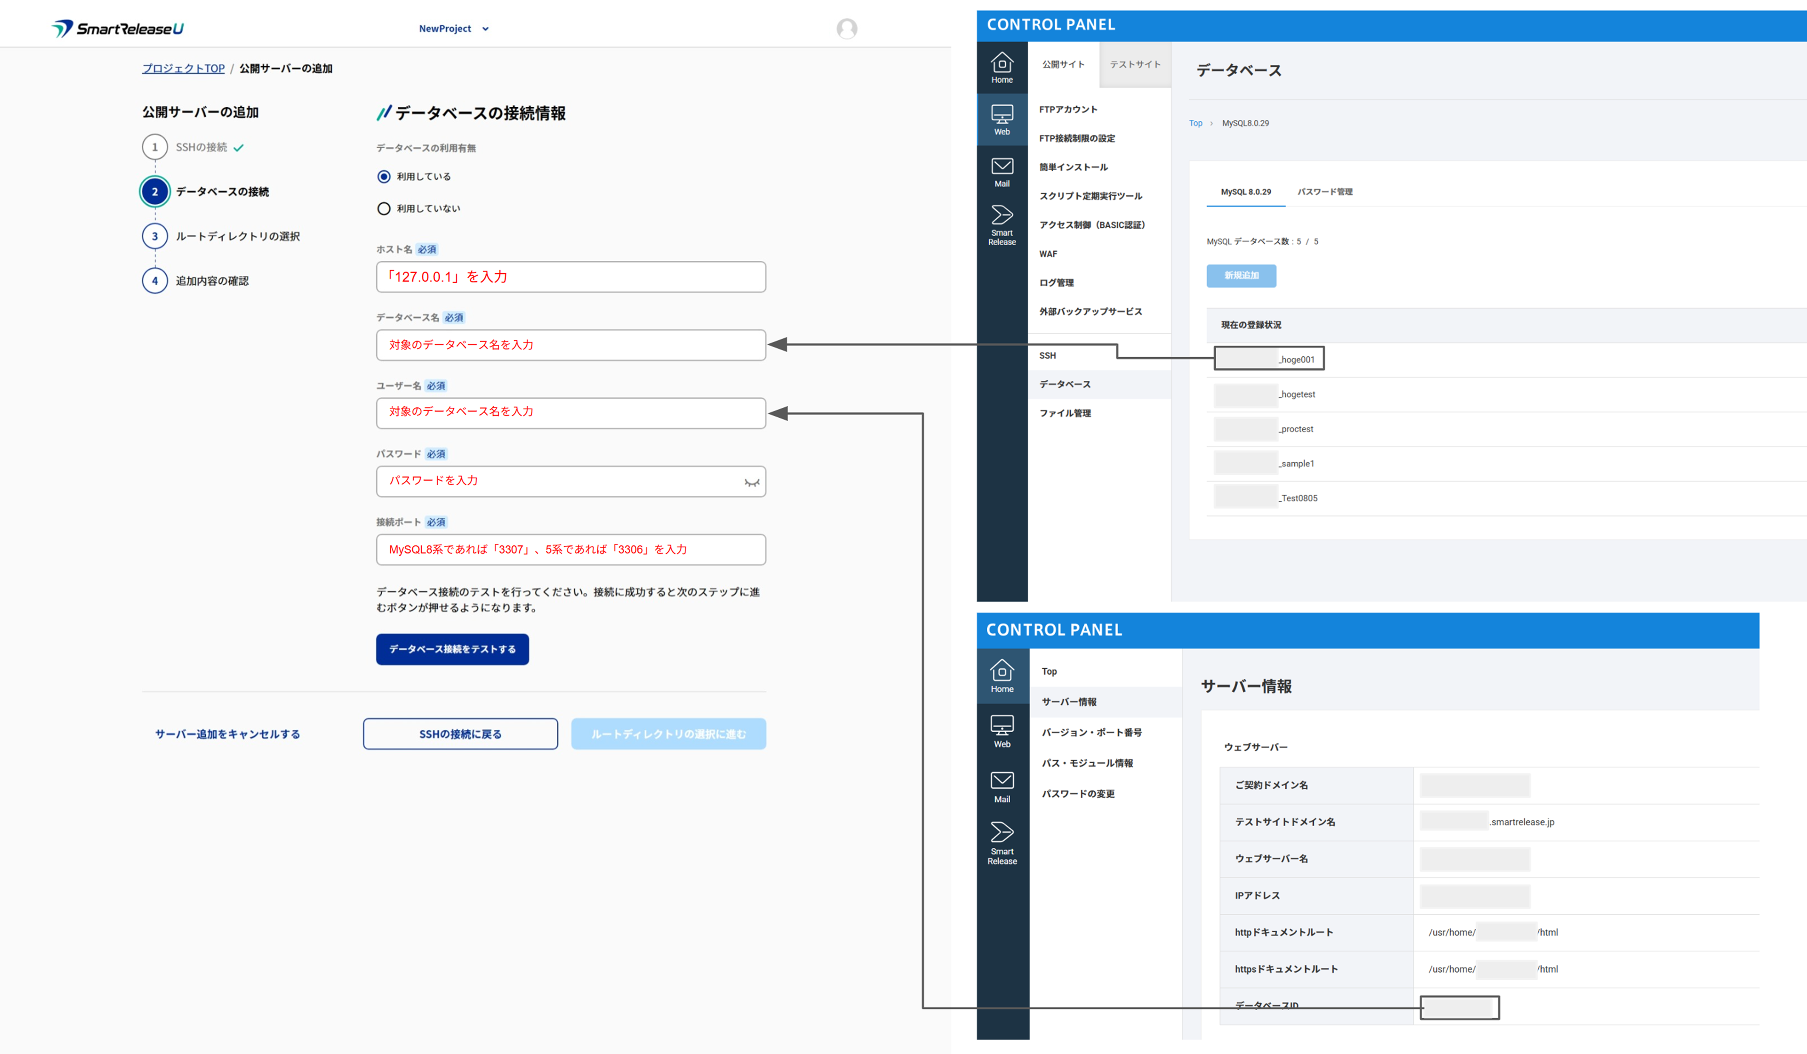Open Mail icon in upper control panel
Image resolution: width=1807 pixels, height=1054 pixels.
[x=1002, y=172]
